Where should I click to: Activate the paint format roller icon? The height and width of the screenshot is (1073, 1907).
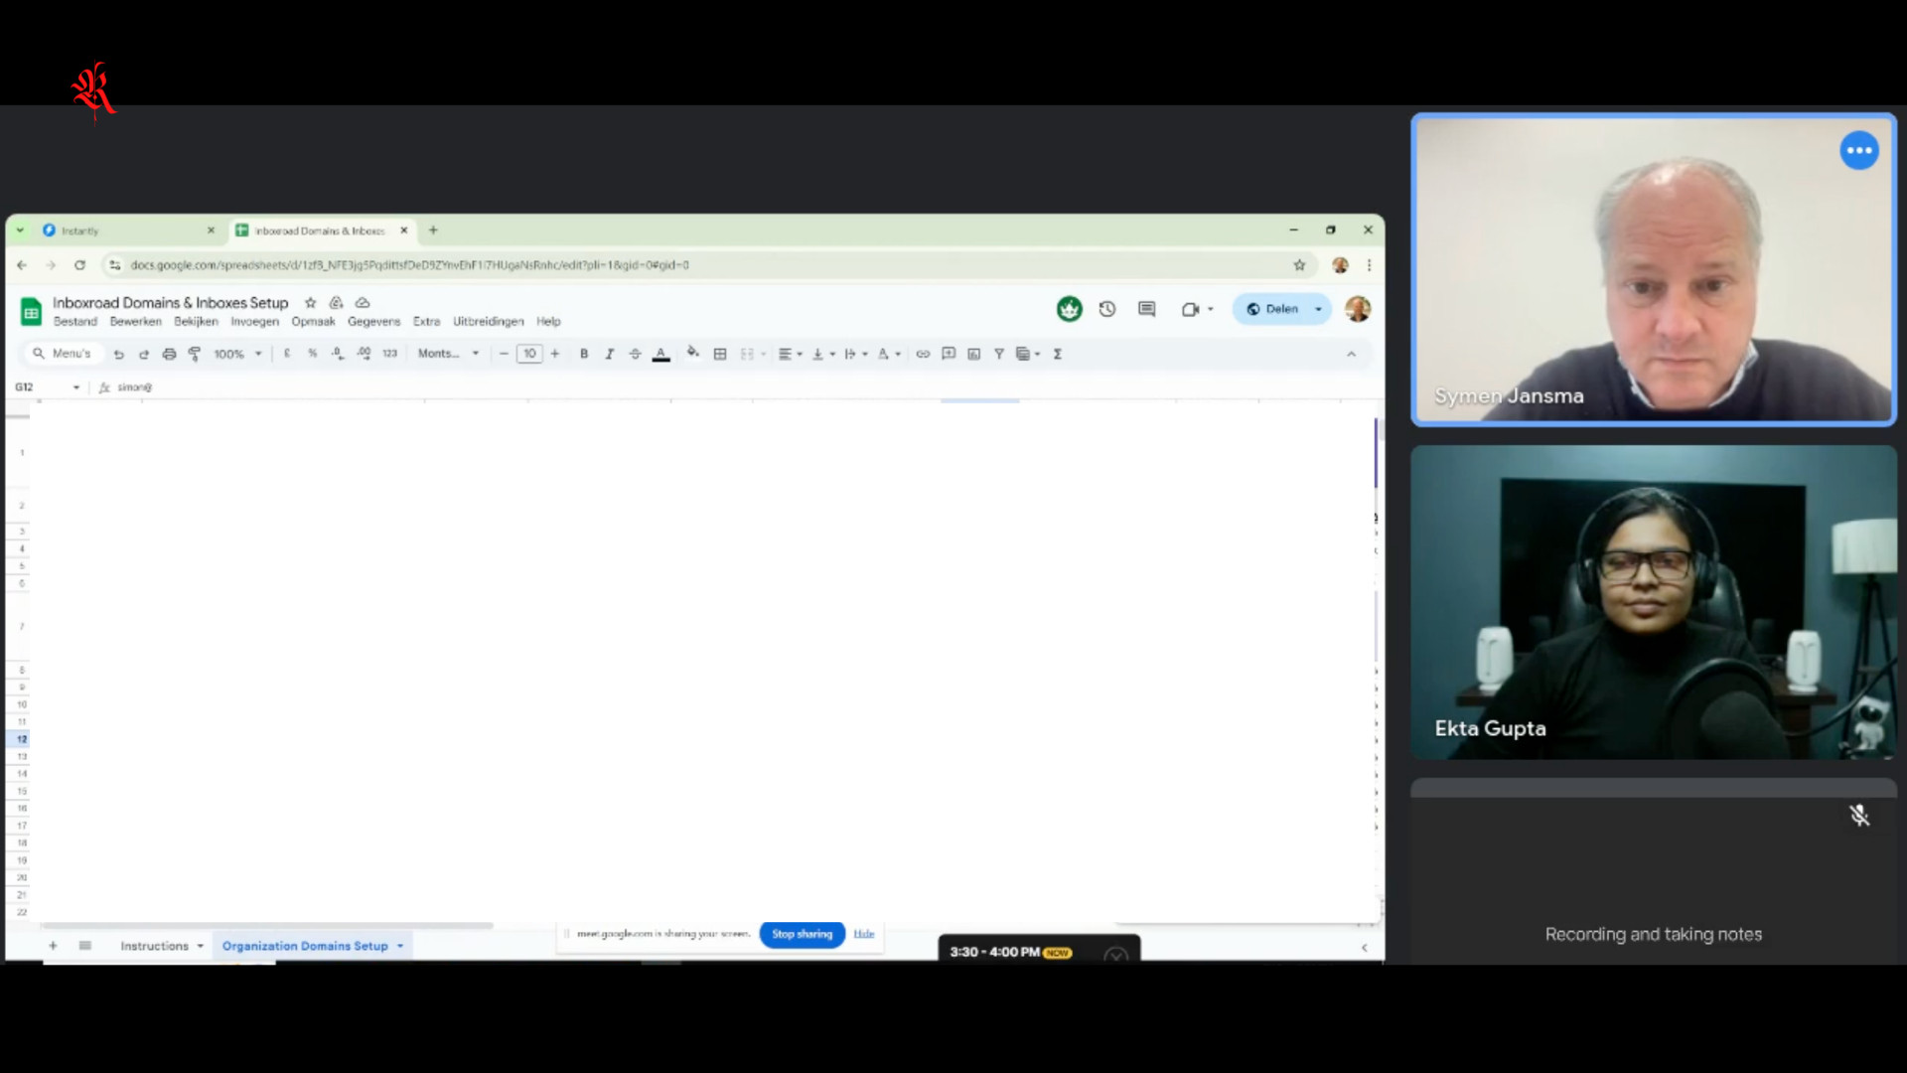[x=195, y=354]
